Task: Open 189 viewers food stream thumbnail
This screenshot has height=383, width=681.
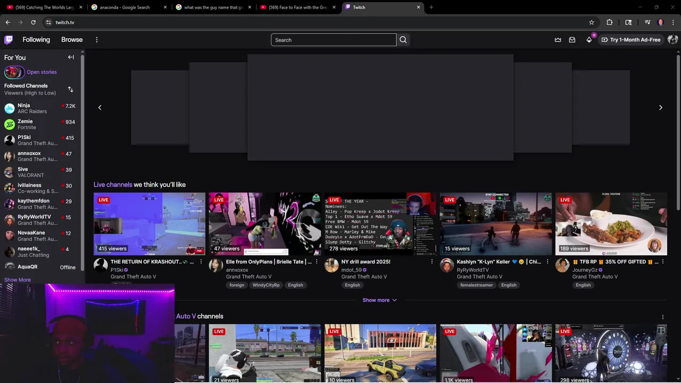Action: [x=611, y=224]
